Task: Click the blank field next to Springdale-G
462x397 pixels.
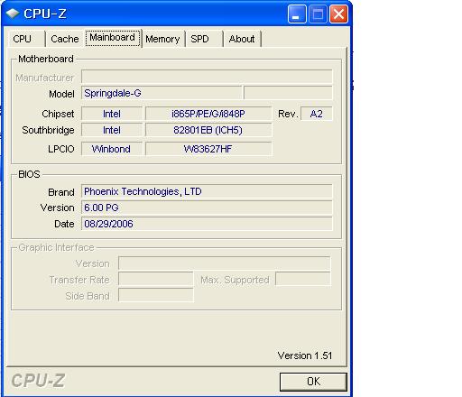Action: (x=288, y=93)
